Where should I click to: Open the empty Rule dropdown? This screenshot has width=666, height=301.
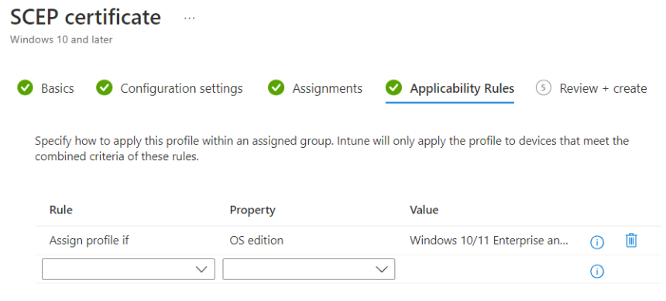pyautogui.click(x=129, y=269)
